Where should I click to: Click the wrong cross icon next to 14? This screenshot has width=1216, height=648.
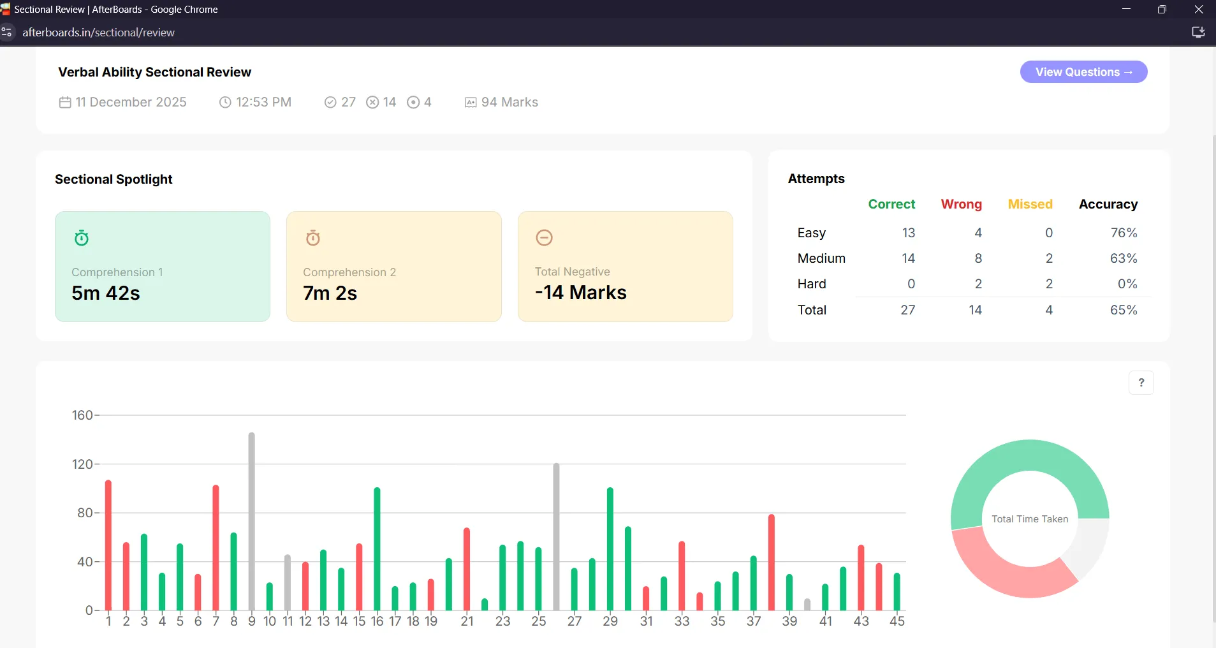tap(372, 102)
